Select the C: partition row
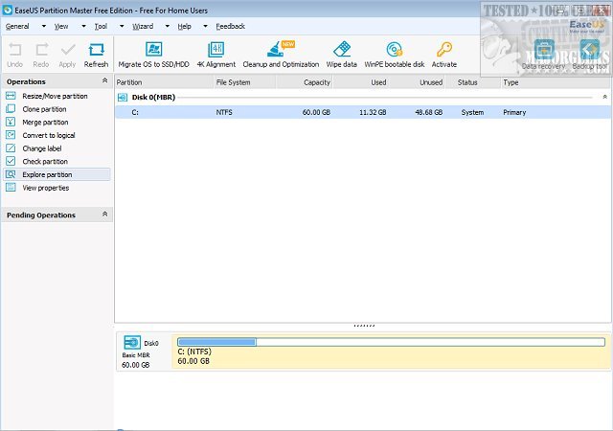This screenshot has width=613, height=431. coord(363,112)
